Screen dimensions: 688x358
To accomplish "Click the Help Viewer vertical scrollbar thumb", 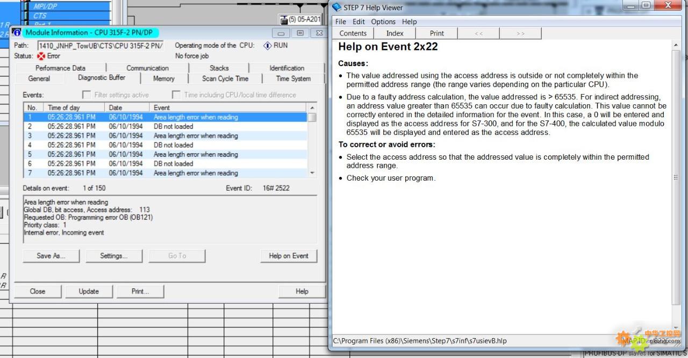I will (x=676, y=177).
